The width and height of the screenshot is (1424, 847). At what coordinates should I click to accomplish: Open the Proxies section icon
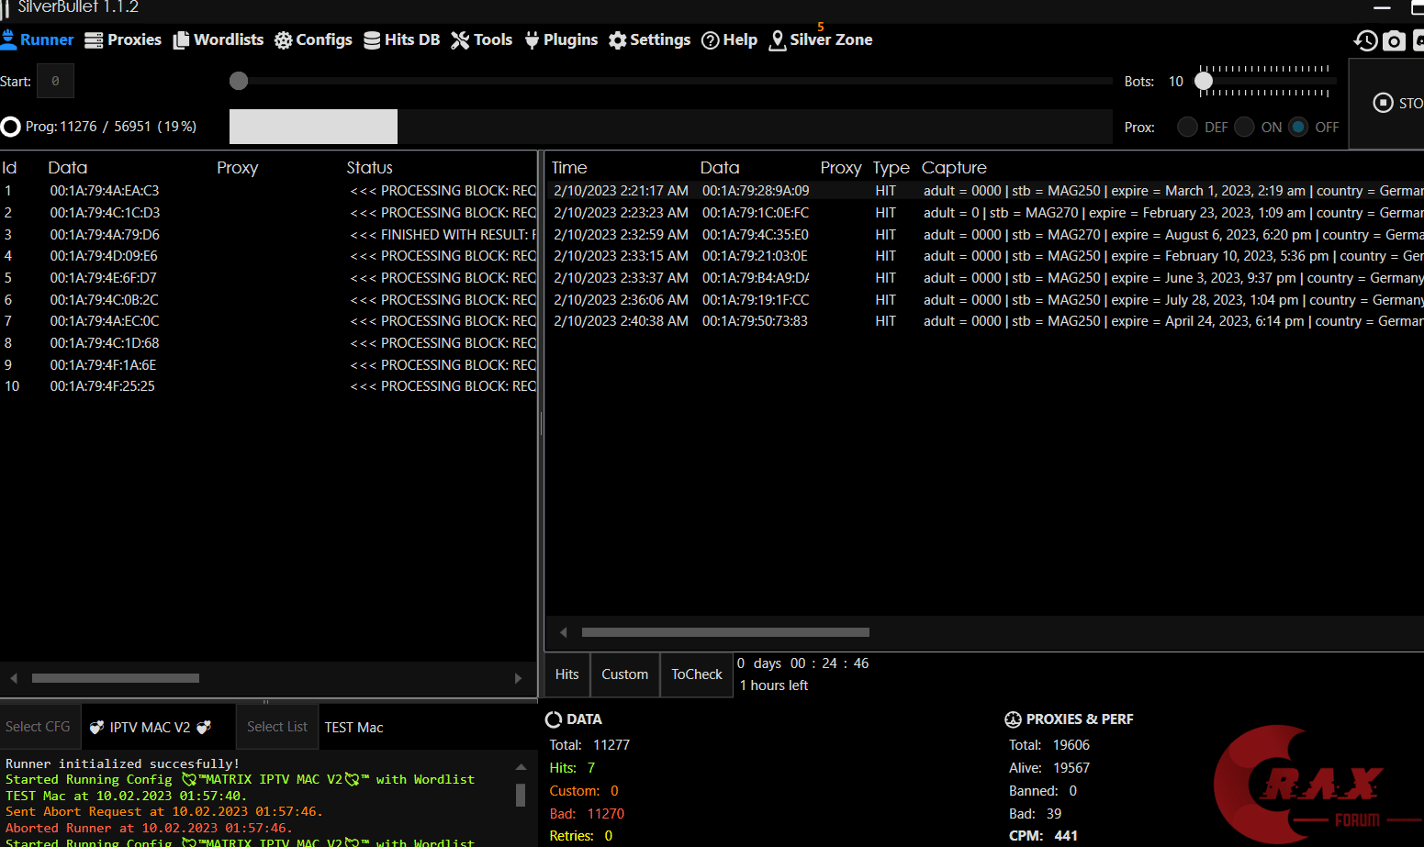[x=94, y=40]
